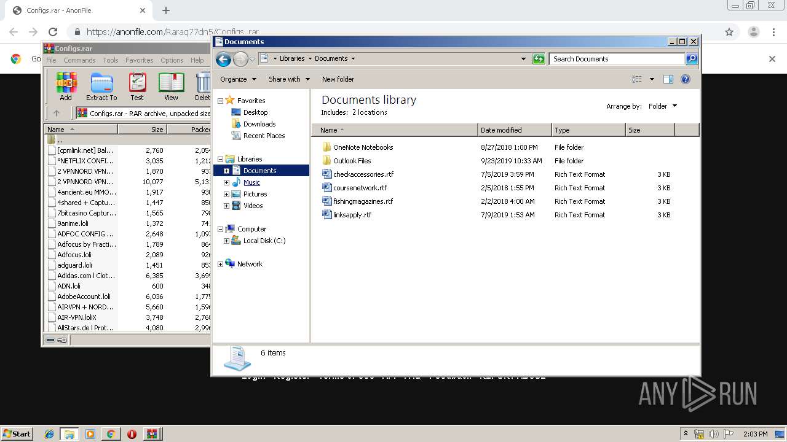Click the Change your view icon

(x=637, y=79)
